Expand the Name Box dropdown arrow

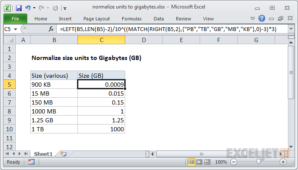click(x=16, y=29)
